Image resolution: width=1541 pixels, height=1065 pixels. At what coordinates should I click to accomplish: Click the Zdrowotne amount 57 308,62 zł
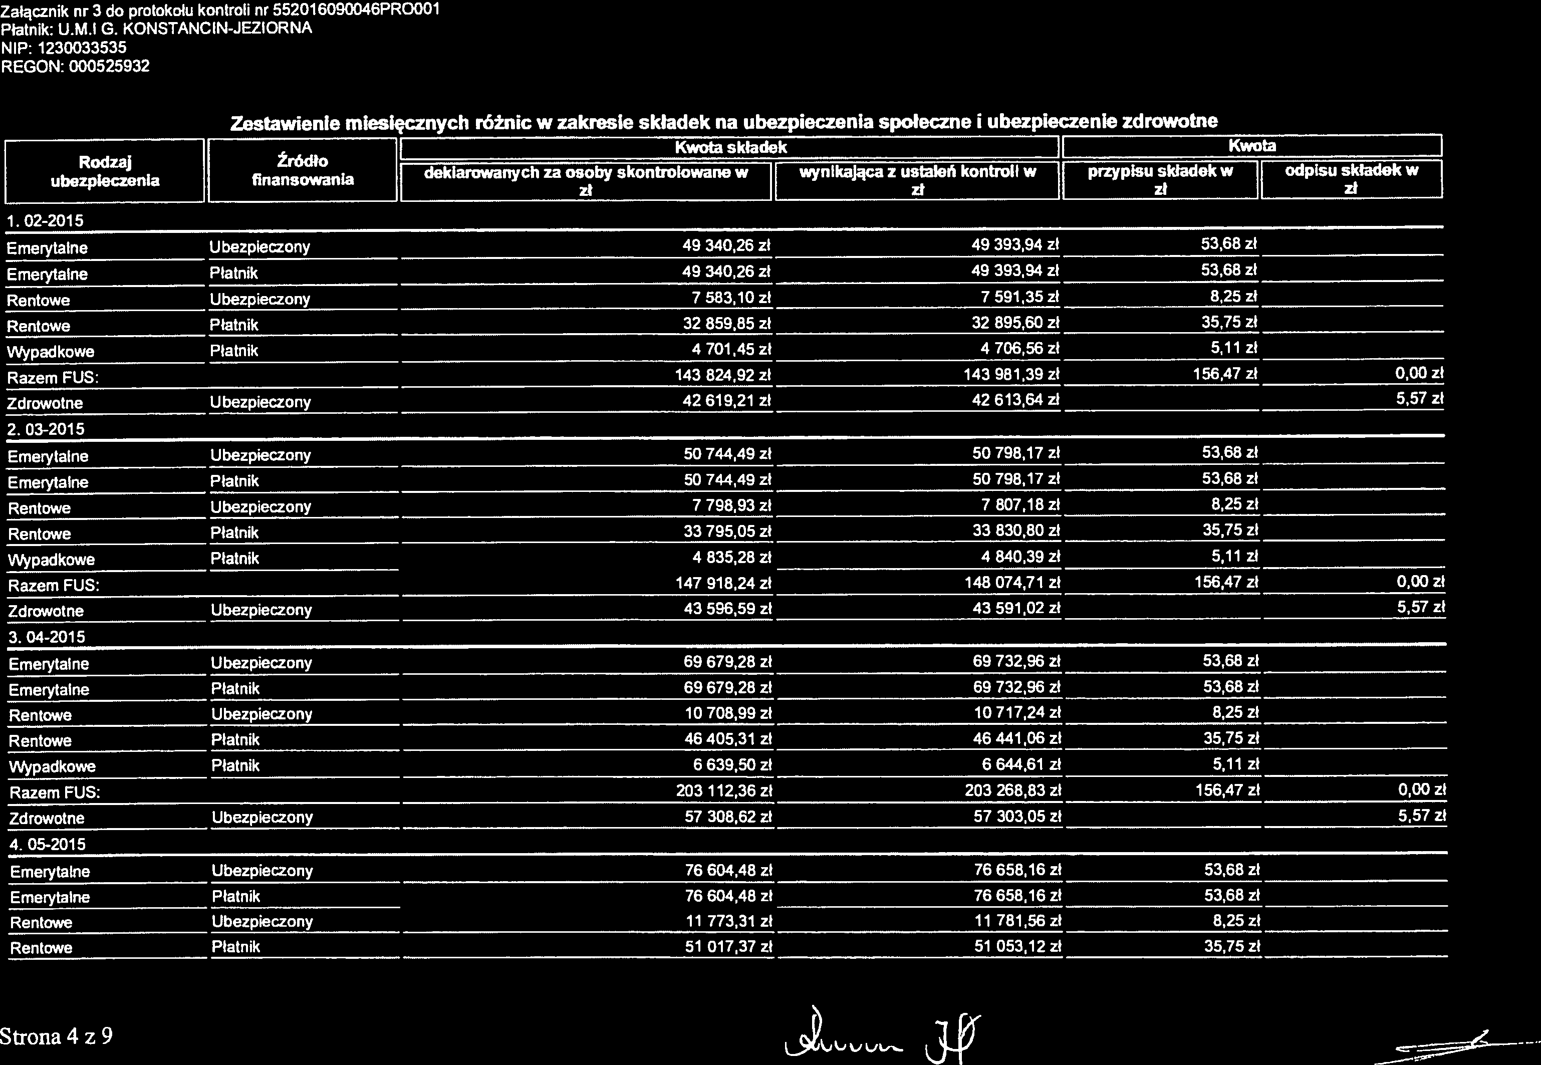pyautogui.click(x=728, y=817)
